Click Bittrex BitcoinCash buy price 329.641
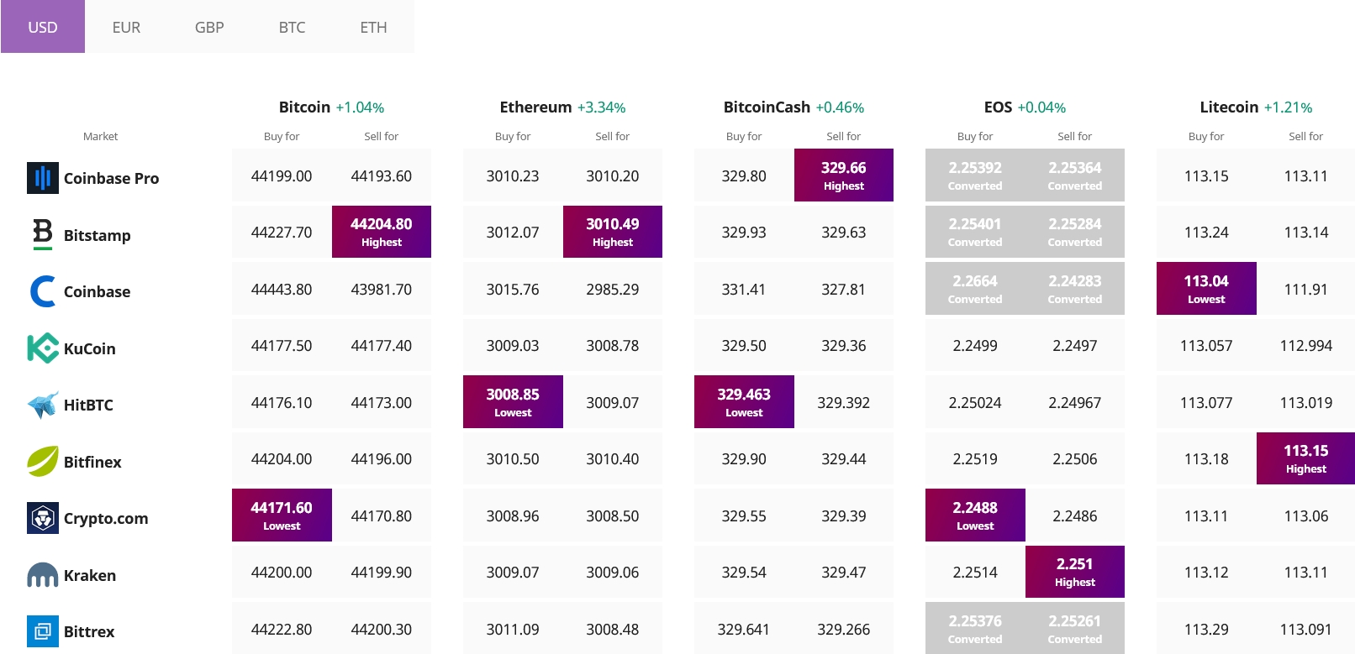This screenshot has width=1355, height=654. click(744, 630)
